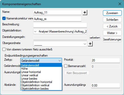Click the Weiter > button
The width and height of the screenshot is (124, 95).
[112, 33]
